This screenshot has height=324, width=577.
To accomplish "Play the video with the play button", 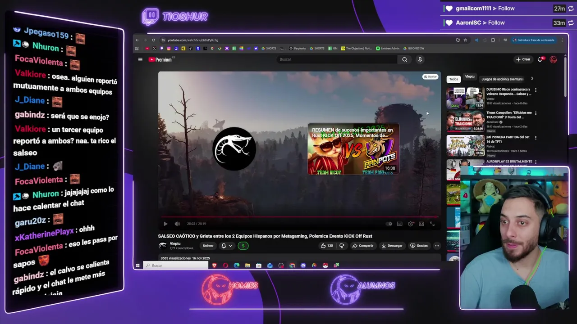I will [x=165, y=224].
